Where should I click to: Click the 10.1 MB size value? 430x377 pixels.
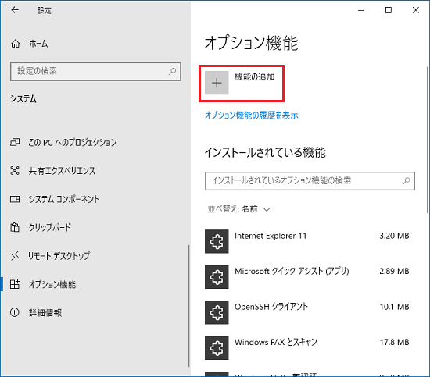(x=394, y=307)
